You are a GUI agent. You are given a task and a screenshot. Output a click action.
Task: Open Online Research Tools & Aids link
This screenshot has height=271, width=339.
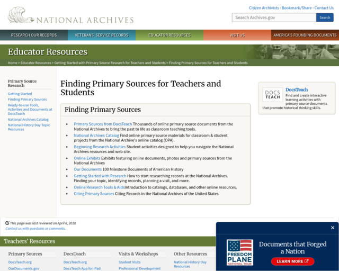[99, 187]
